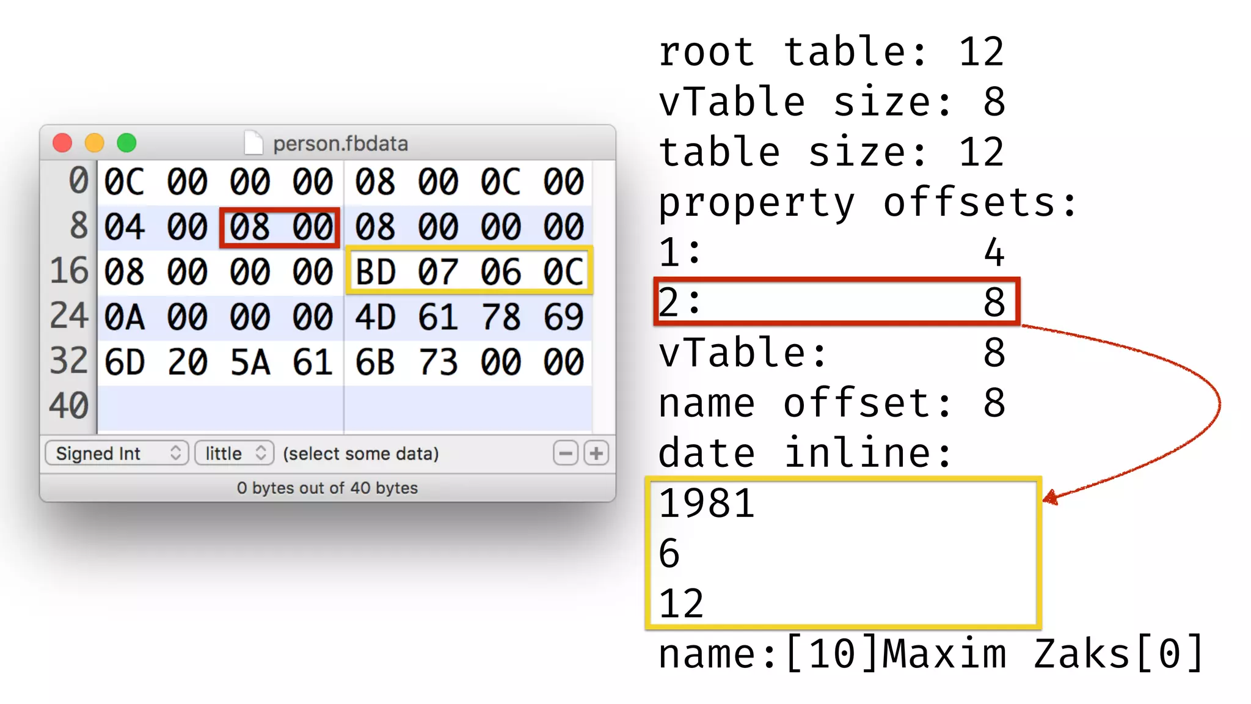Select hex byte BD in row 16
Image resolution: width=1251 pixels, height=704 pixels.
point(375,271)
